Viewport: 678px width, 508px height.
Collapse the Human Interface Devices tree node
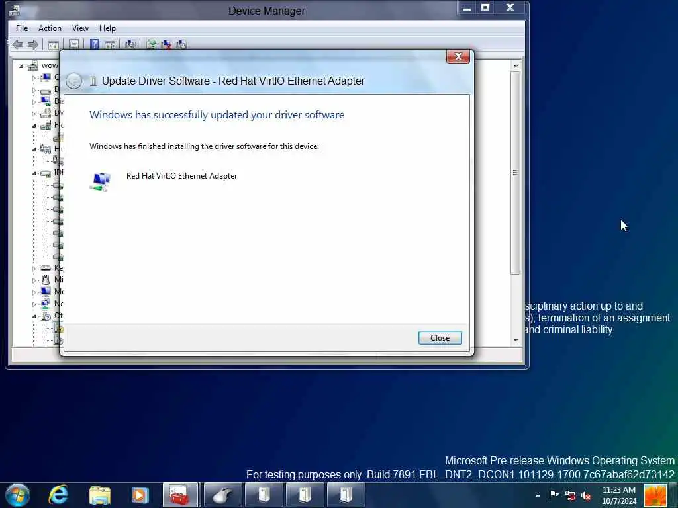pos(34,149)
